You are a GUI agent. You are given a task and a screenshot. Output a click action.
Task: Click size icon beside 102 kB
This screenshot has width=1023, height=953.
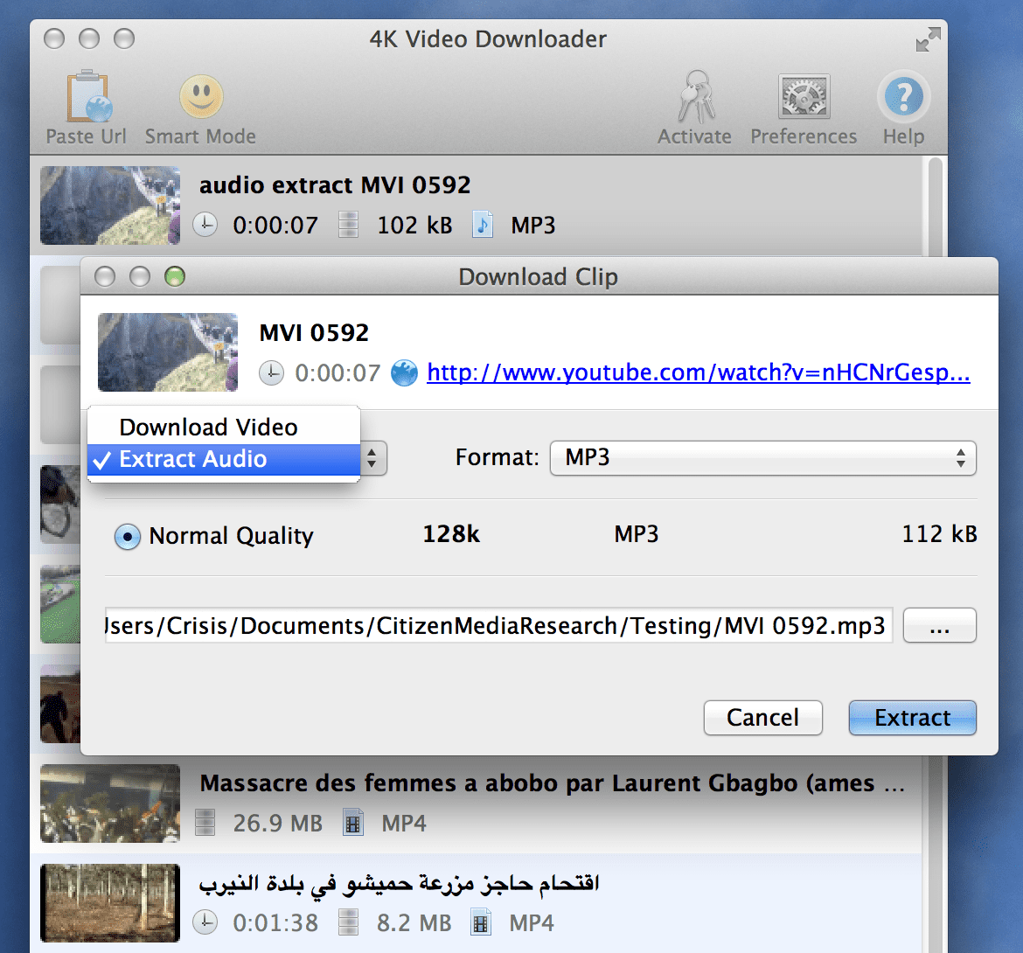click(348, 225)
